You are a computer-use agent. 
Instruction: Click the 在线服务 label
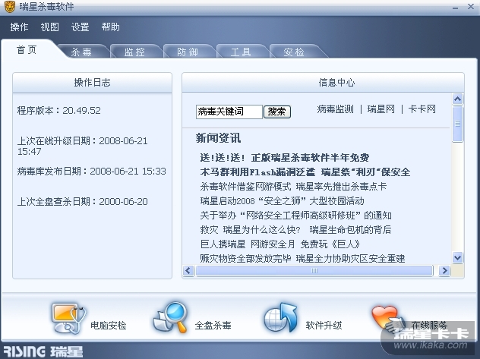tap(429, 325)
